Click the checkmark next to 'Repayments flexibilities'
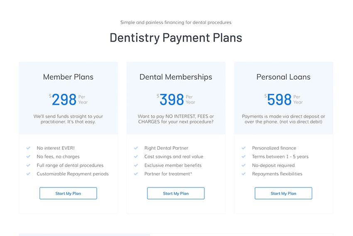The width and height of the screenshot is (353, 236). point(243,174)
